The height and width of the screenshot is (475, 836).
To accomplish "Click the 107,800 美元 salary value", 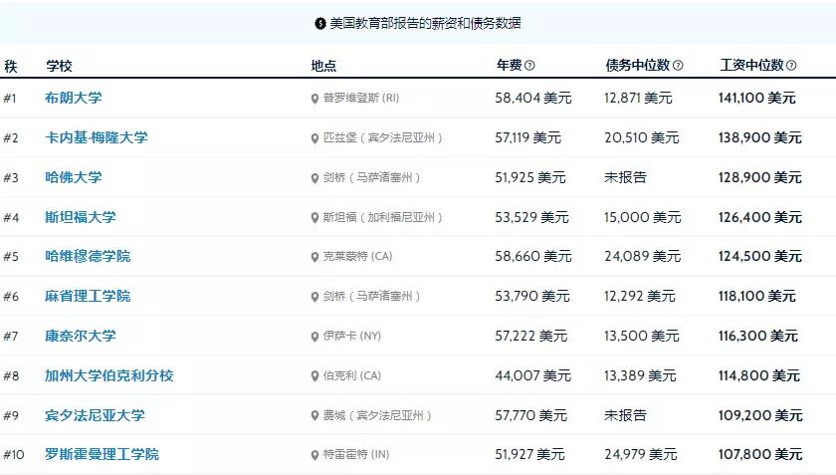I will (x=760, y=454).
